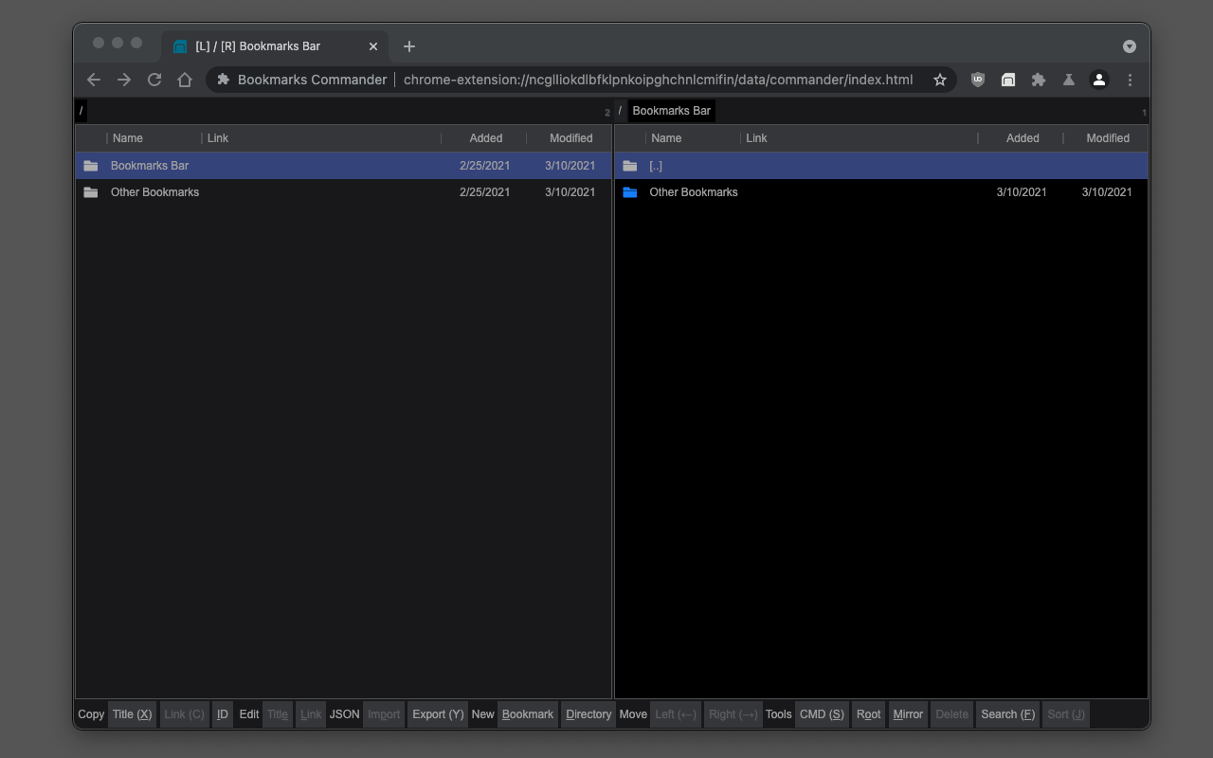Open the Extensions puzzle piece menu
This screenshot has height=758, width=1213.
pyautogui.click(x=1039, y=80)
